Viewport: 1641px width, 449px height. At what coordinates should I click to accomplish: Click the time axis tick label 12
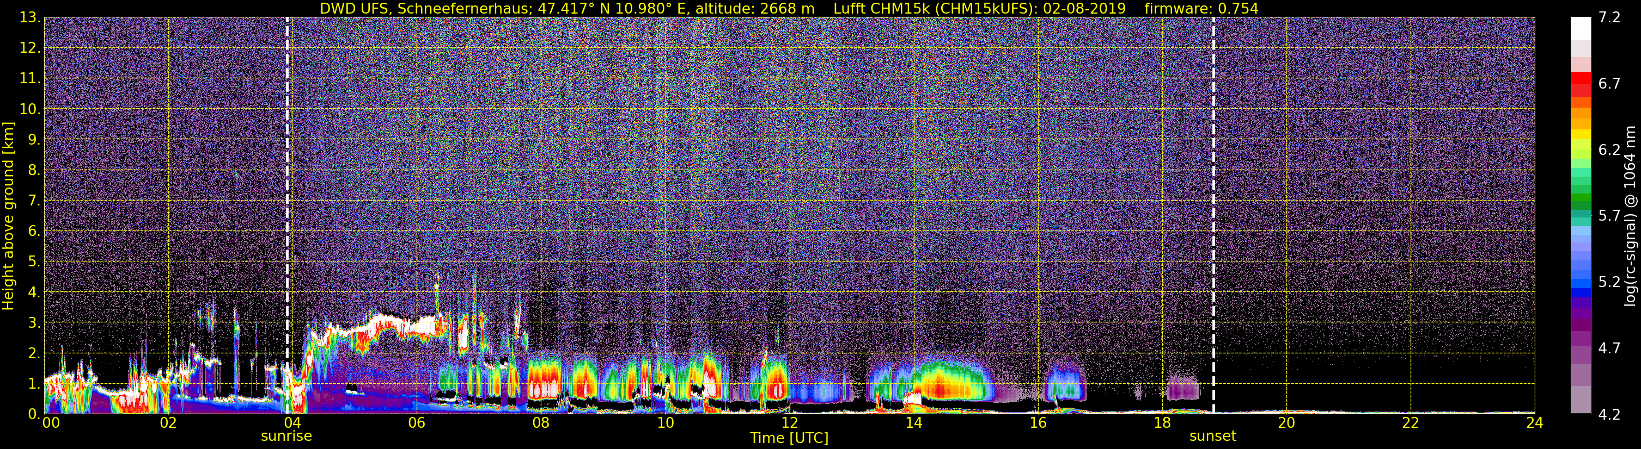(789, 423)
